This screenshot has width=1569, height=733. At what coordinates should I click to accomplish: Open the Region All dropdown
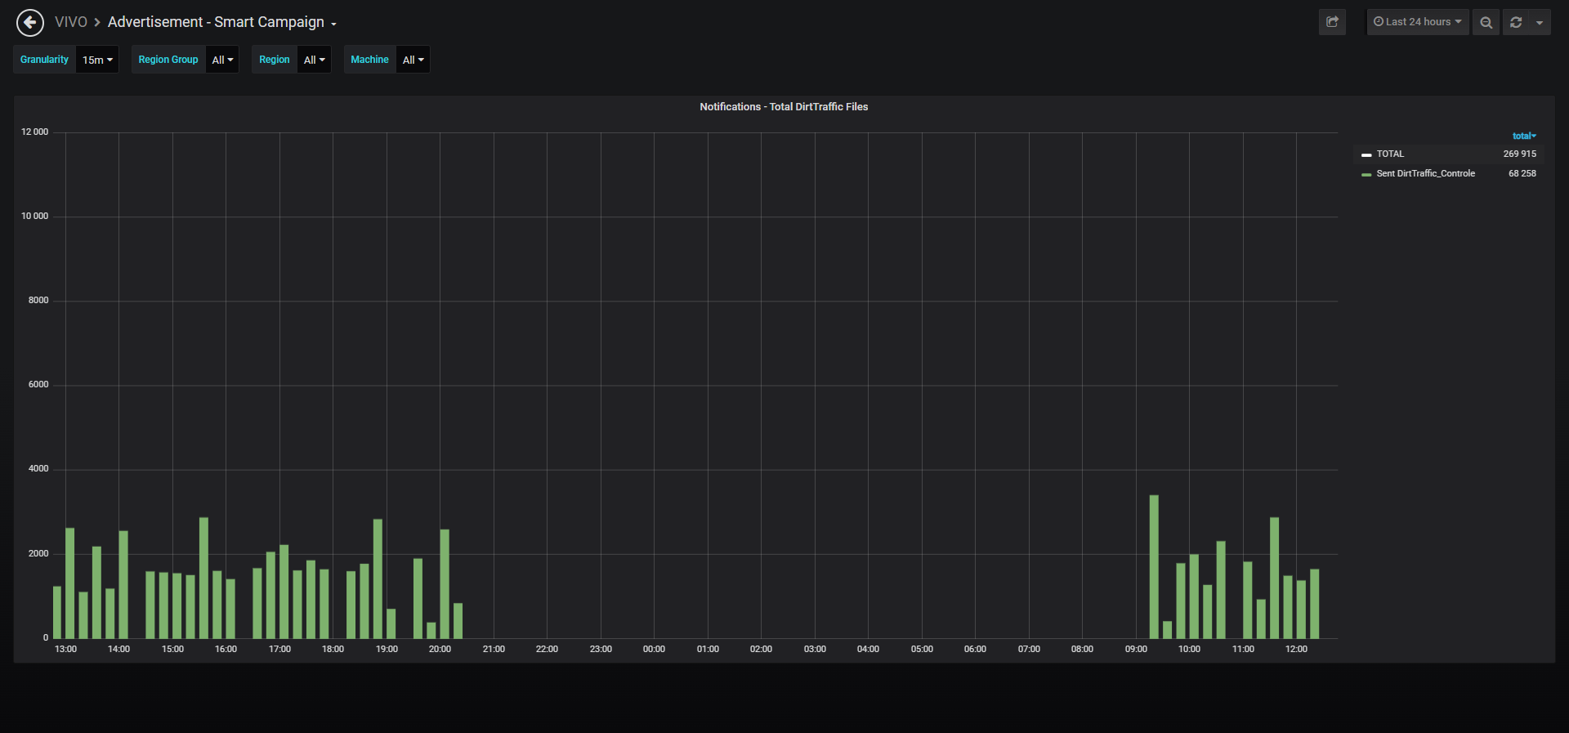[314, 60]
